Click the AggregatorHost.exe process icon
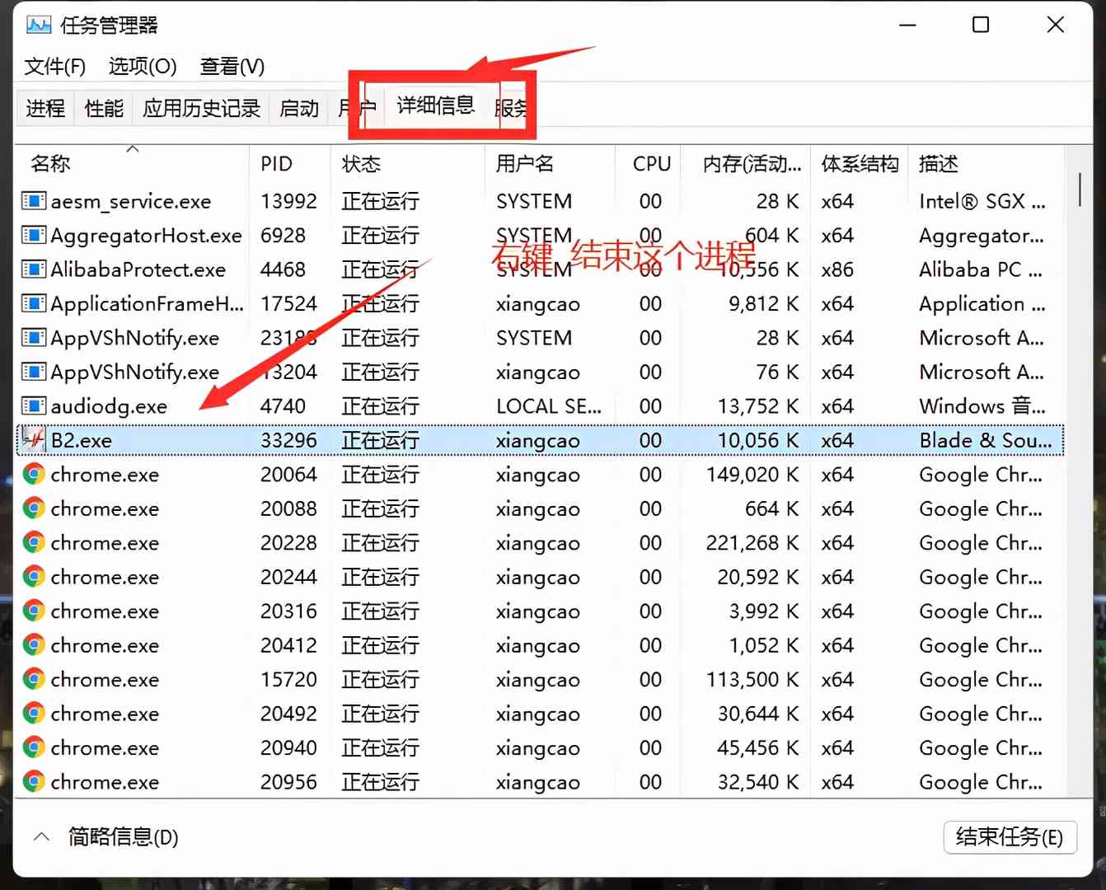Viewport: 1106px width, 890px height. tap(34, 236)
